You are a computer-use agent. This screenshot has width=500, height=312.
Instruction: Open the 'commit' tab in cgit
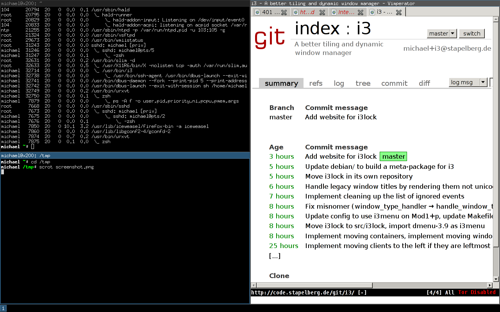pyautogui.click(x=394, y=83)
